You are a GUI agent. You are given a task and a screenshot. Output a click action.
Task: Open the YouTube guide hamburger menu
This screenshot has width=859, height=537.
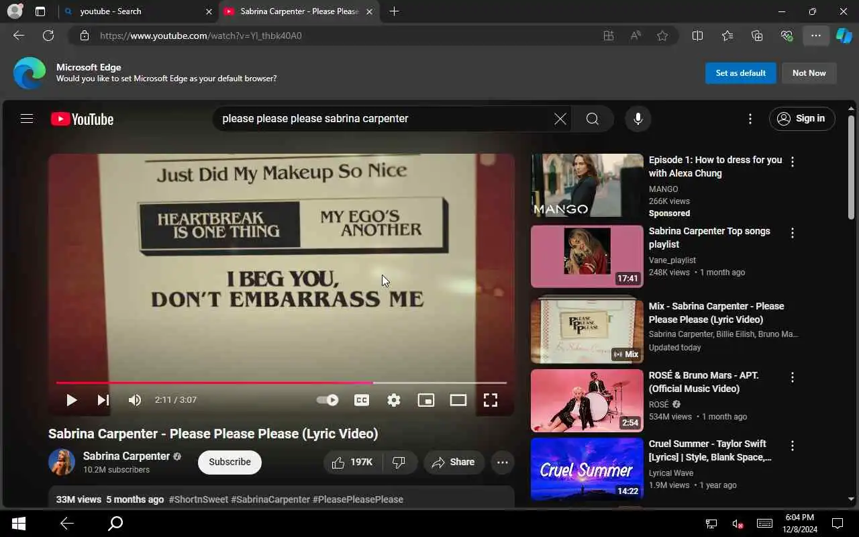pyautogui.click(x=27, y=119)
